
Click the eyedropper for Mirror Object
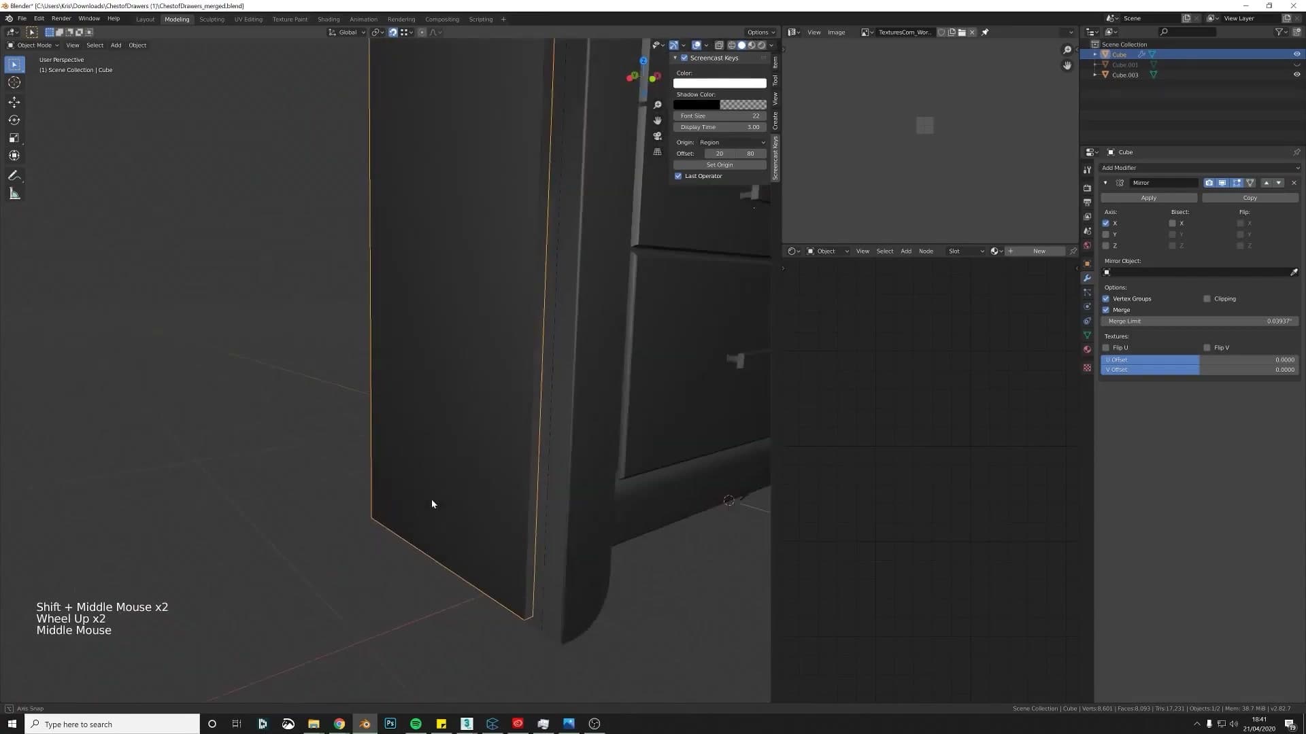click(x=1294, y=272)
